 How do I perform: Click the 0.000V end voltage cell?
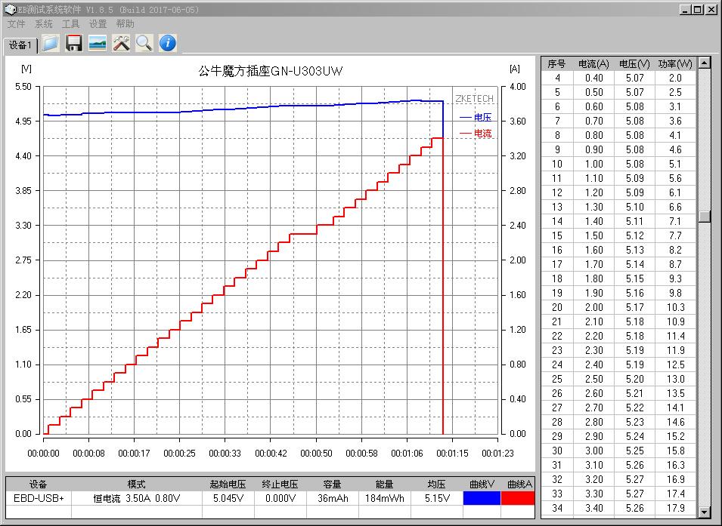tap(280, 498)
